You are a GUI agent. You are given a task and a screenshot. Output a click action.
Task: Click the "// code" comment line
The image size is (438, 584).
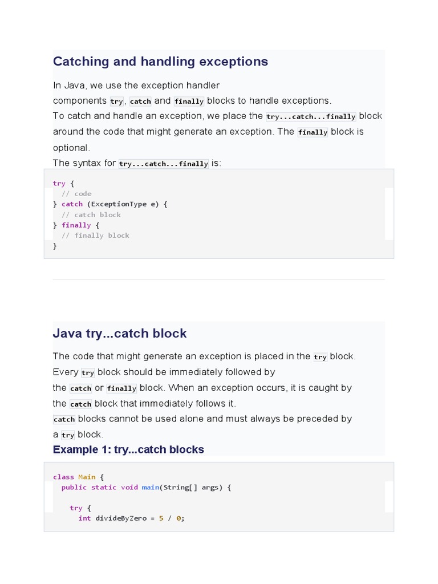pos(76,194)
